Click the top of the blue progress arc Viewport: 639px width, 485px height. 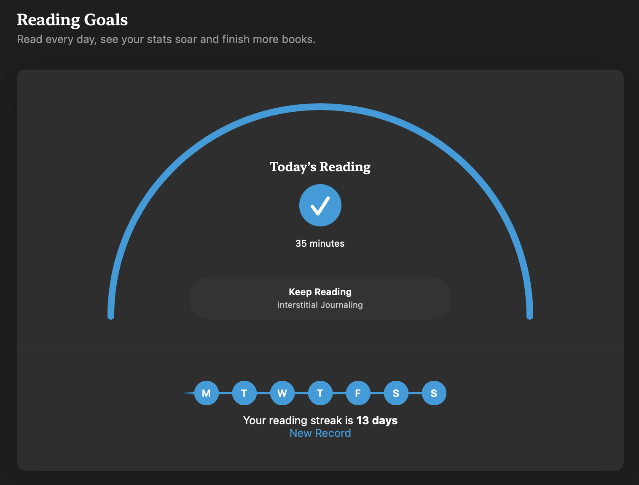tap(320, 107)
